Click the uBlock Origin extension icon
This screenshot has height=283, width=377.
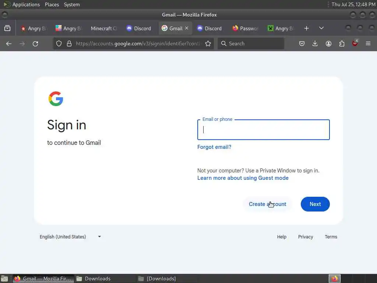(x=355, y=43)
